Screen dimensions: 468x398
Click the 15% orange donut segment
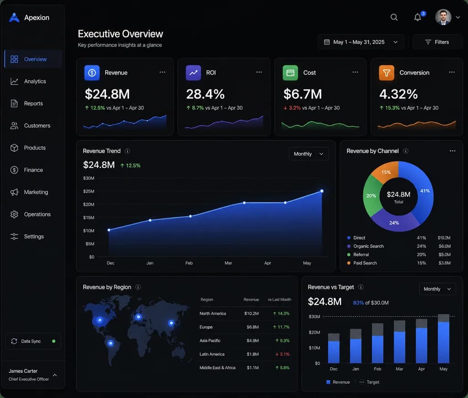(x=386, y=172)
